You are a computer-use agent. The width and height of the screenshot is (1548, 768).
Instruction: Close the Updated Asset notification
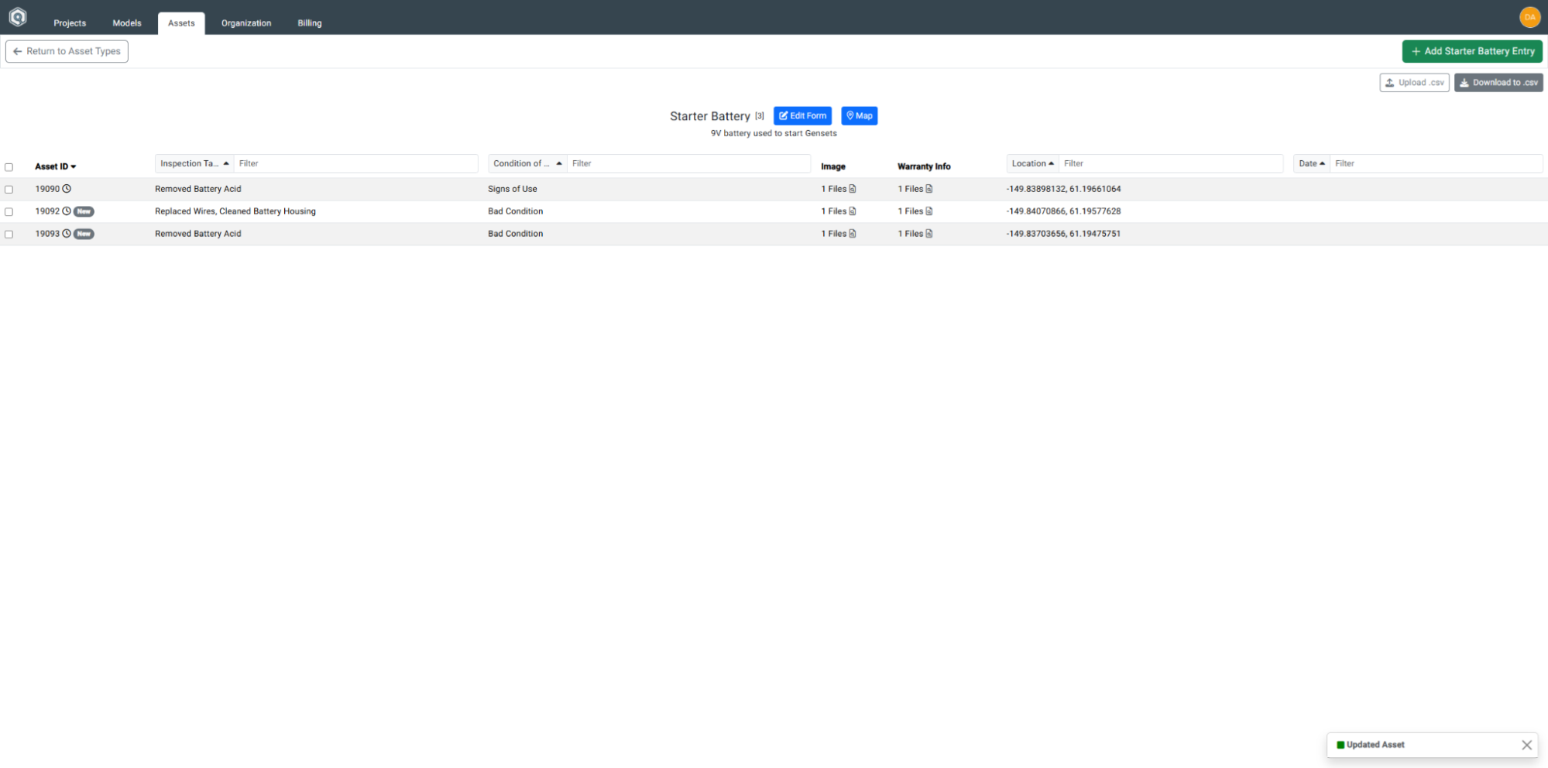pos(1526,745)
